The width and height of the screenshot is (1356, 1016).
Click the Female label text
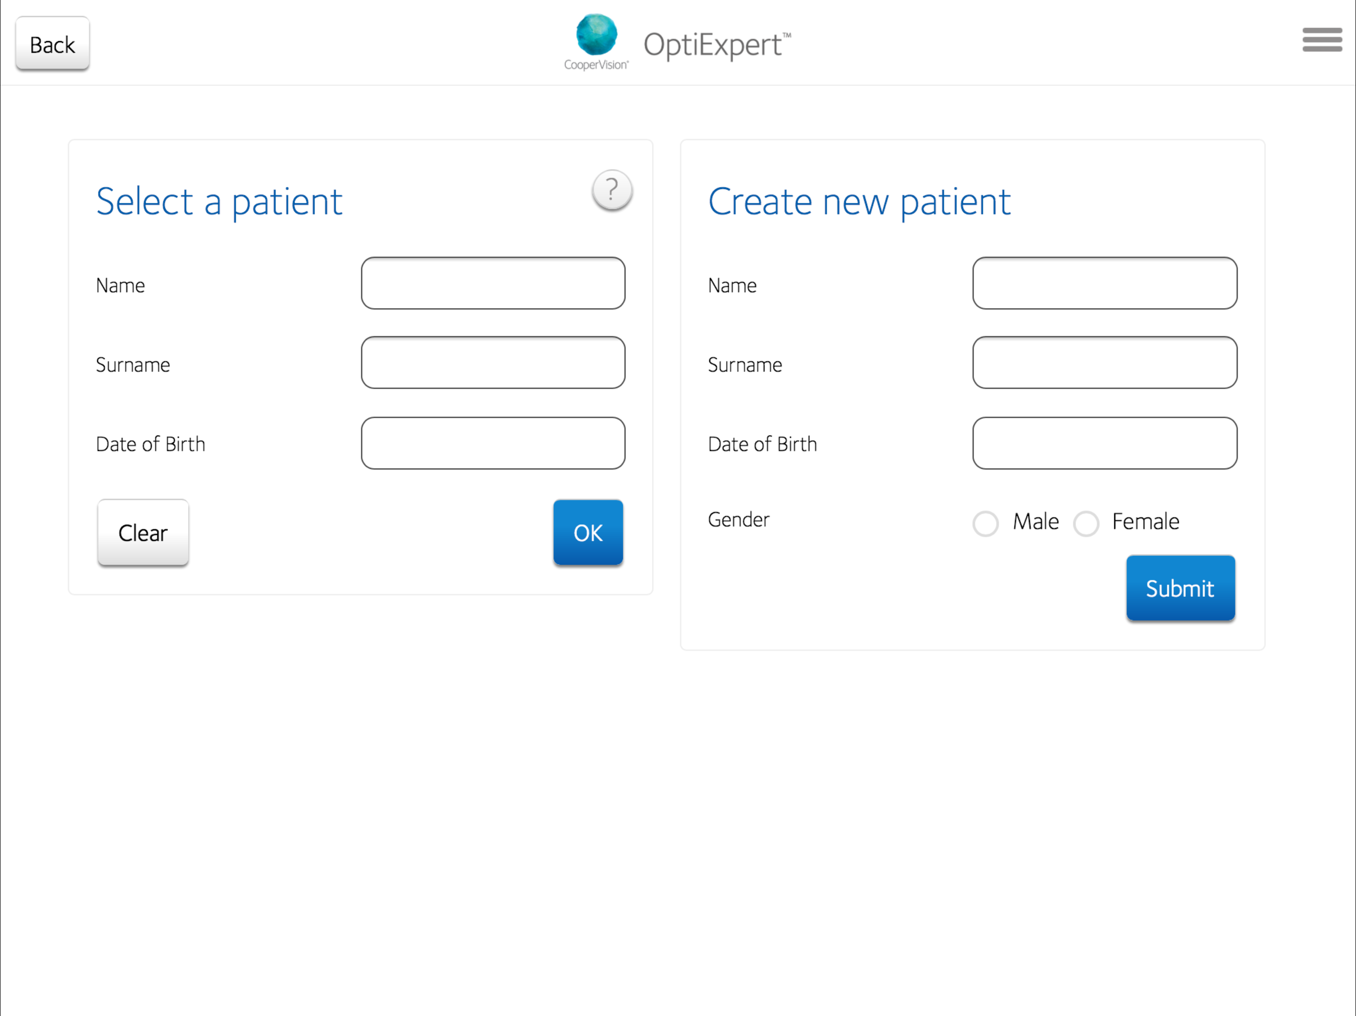pos(1145,521)
